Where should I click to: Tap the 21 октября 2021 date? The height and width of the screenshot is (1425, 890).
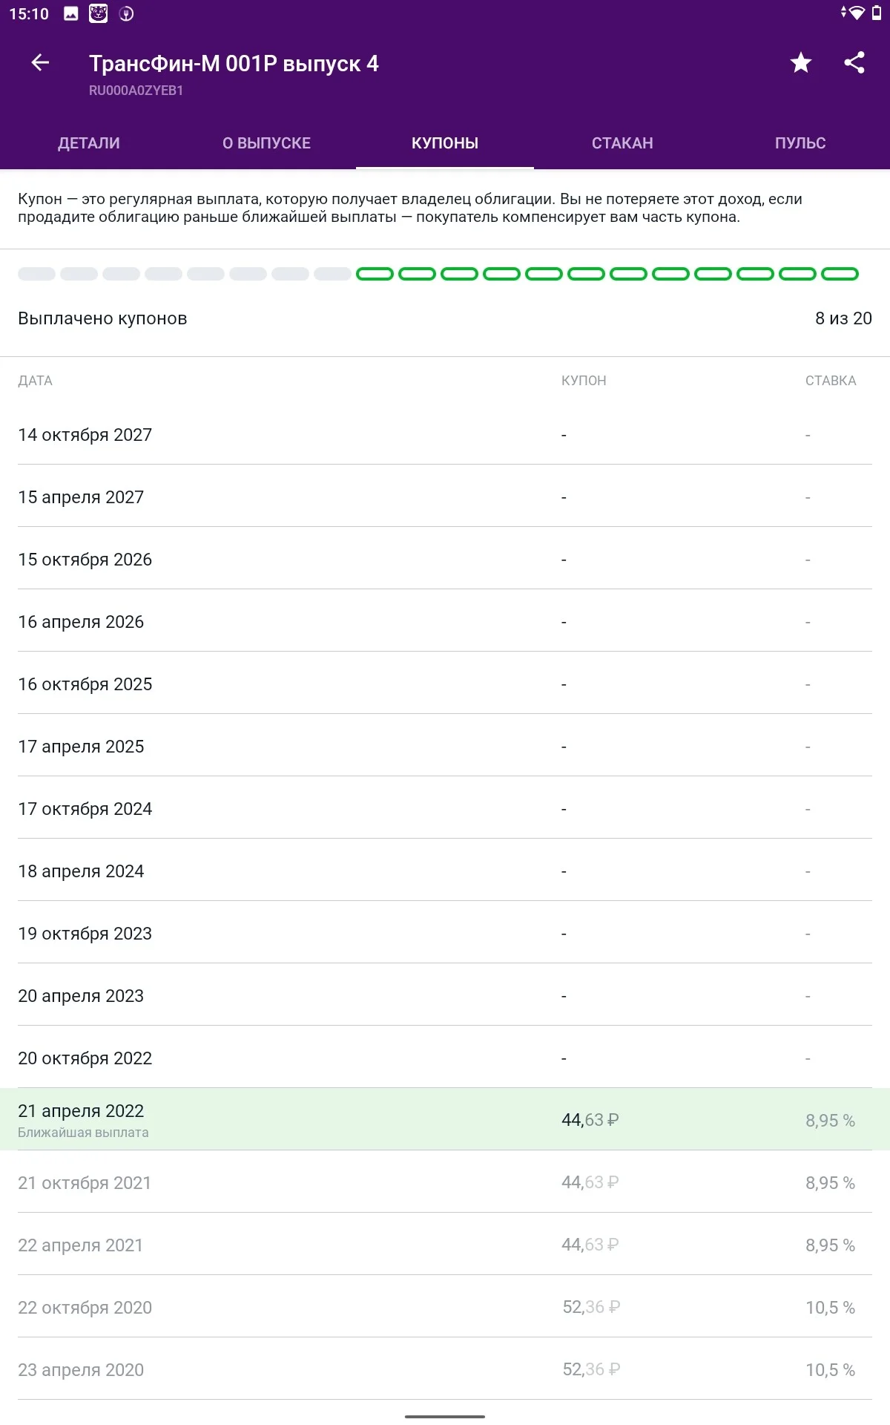pos(85,1183)
